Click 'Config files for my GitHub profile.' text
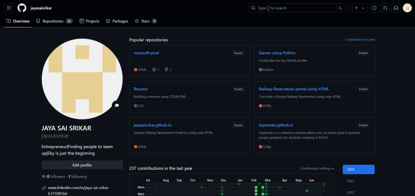The width and height of the screenshot is (415, 196). pos(283,61)
